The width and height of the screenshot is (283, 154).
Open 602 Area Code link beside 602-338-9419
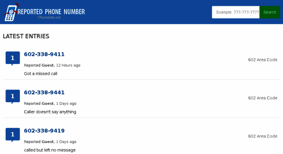[x=263, y=136]
